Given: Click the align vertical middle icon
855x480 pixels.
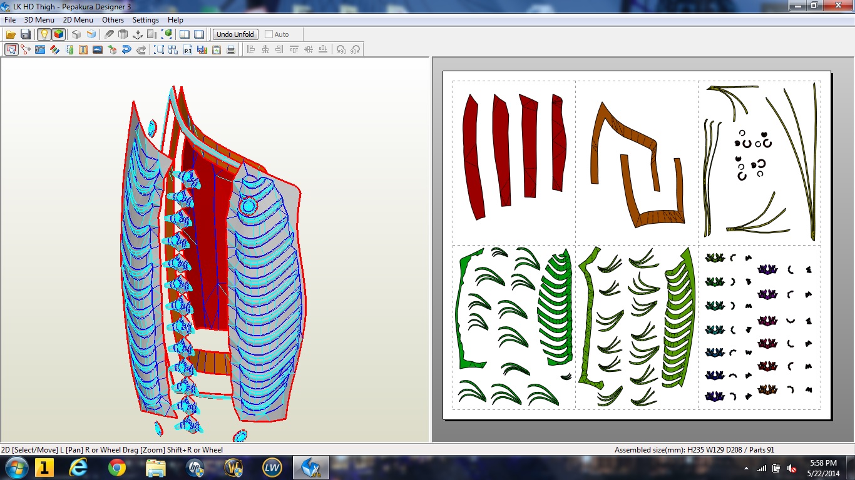Looking at the screenshot, I should pyautogui.click(x=309, y=49).
